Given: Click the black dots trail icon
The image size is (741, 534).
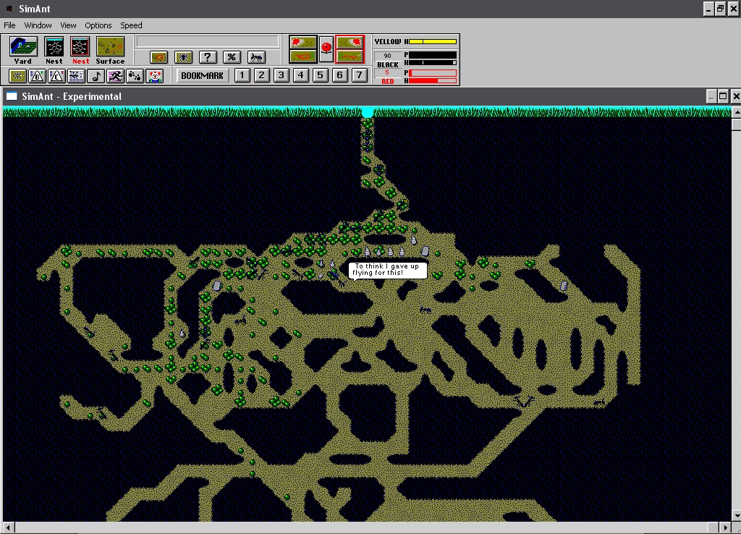Looking at the screenshot, I should [135, 76].
